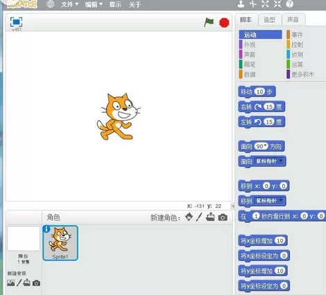This screenshot has height=295, width=326.
Task: Click the green flag to start
Action: point(209,22)
